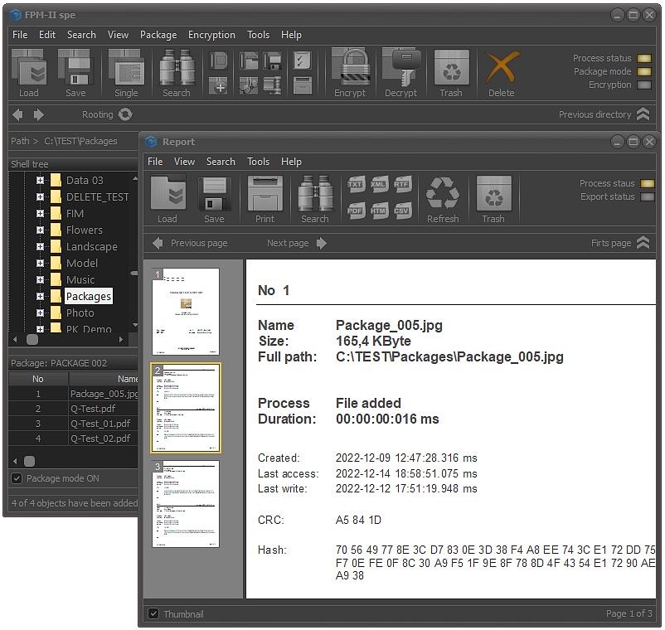Toggle the Thumbnail checkbox in Report
The image size is (665, 630).
coord(153,613)
